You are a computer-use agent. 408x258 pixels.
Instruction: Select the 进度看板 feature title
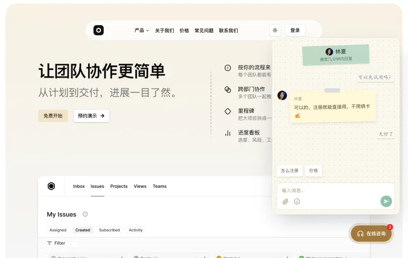[249, 133]
